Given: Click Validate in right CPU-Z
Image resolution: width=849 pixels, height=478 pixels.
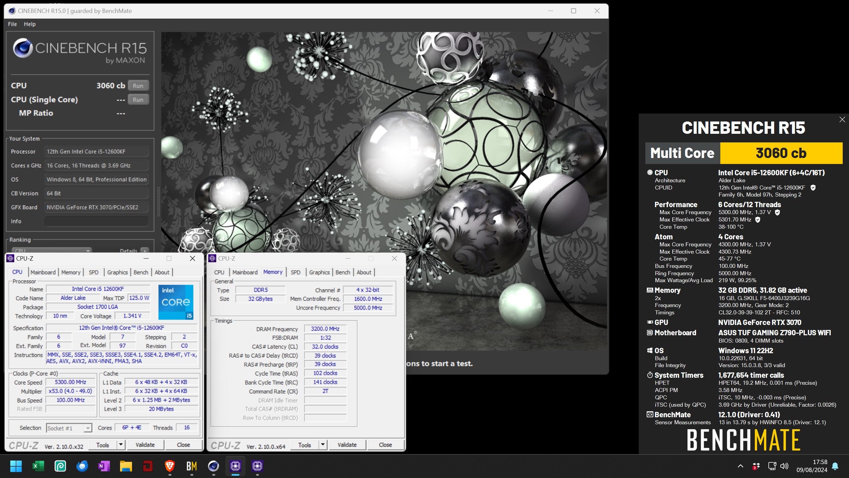Looking at the screenshot, I should point(347,445).
